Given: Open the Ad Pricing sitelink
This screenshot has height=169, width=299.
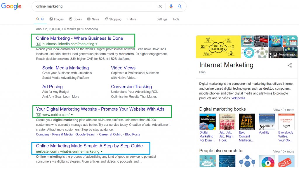Looking at the screenshot, I should tap(53, 87).
